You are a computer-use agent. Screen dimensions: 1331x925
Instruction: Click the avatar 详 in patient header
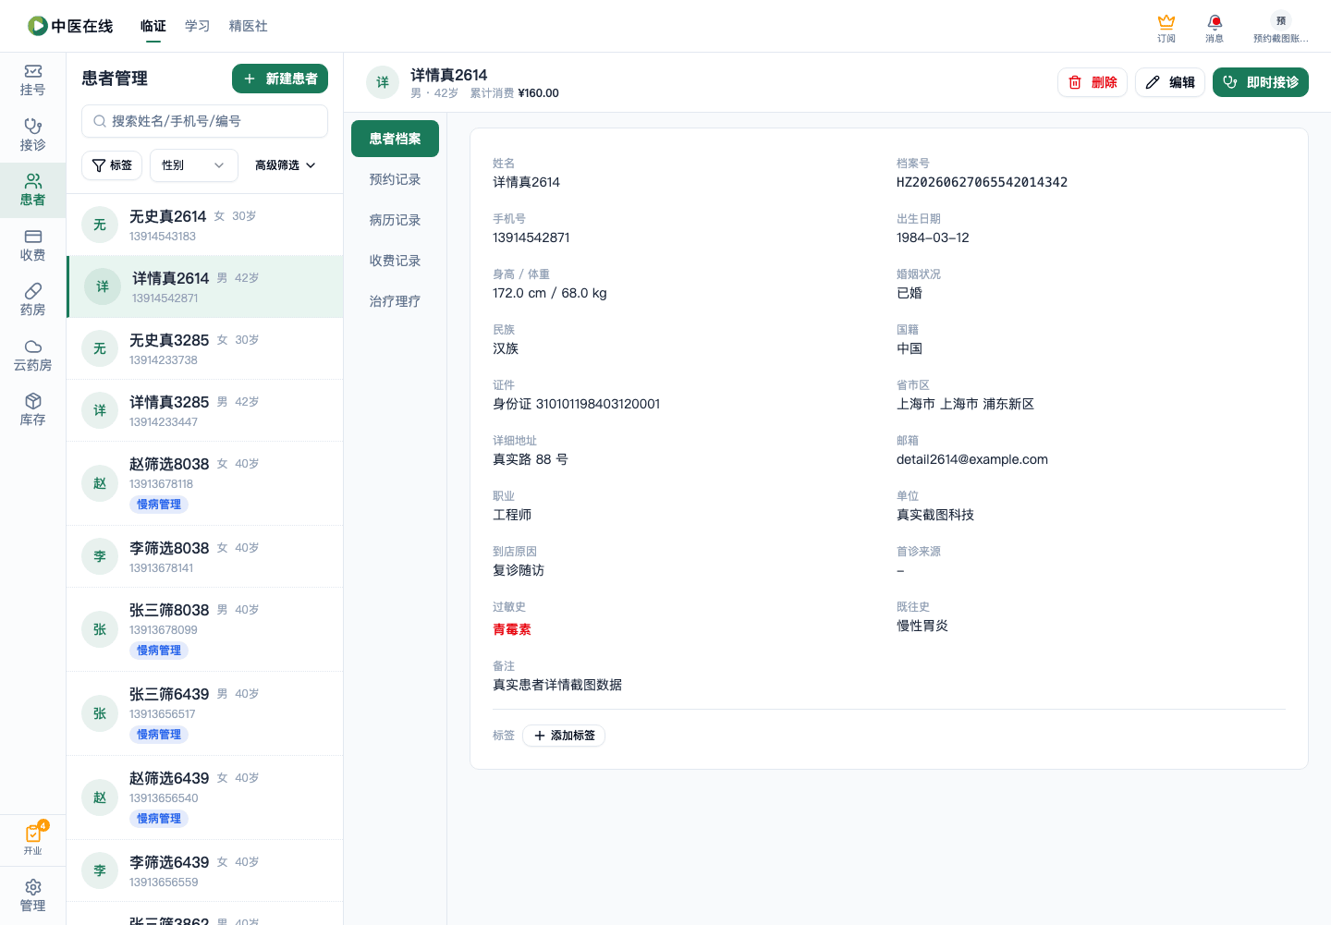tap(383, 82)
